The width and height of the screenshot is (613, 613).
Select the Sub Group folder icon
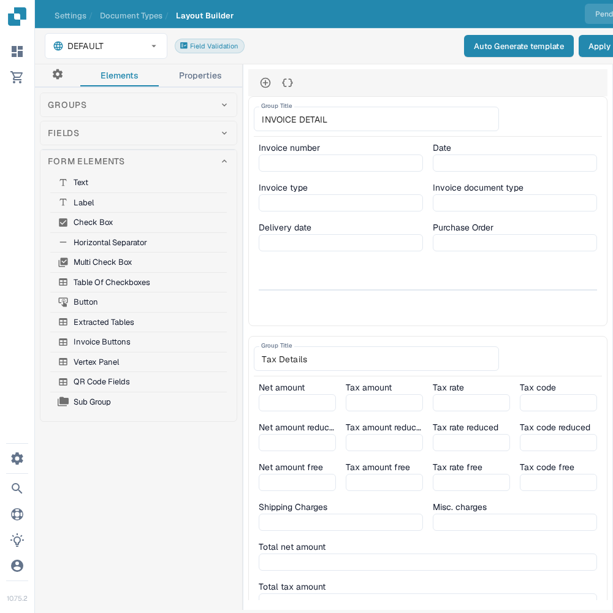tap(63, 402)
